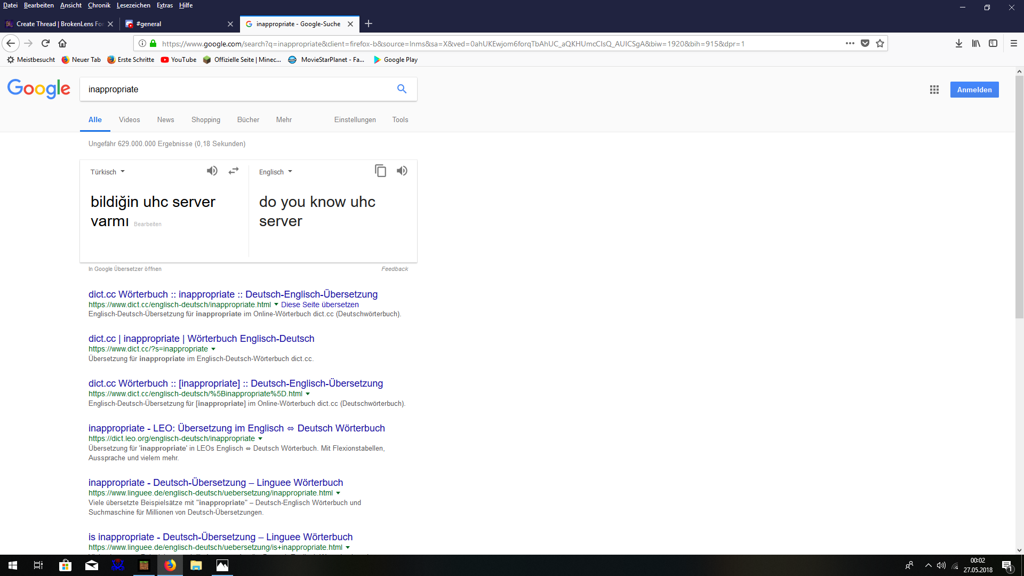Image resolution: width=1024 pixels, height=576 pixels.
Task: Expand the Türkisch source language dropdown
Action: tap(107, 172)
